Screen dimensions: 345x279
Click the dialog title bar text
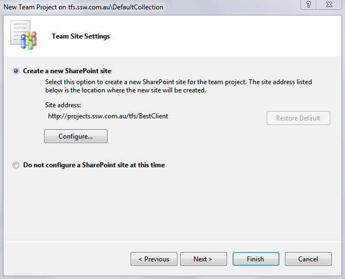point(84,7)
